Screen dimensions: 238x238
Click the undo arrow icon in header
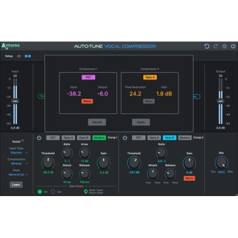207,46
